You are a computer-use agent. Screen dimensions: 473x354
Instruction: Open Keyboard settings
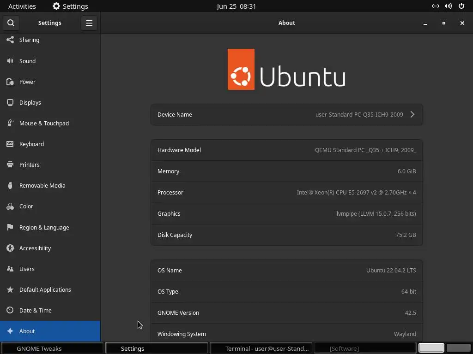[50, 144]
